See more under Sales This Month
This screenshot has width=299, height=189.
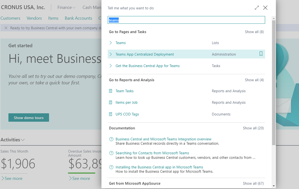point(12,178)
